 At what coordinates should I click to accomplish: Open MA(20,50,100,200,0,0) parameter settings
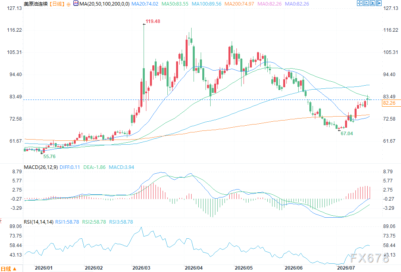104,4
